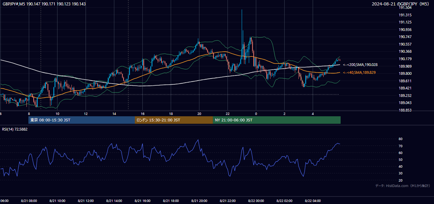Click hour label 22 under the price chart
434x204 pixels.
tap(228, 114)
